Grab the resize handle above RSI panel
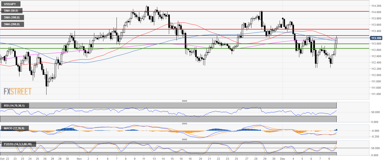 click(185, 101)
